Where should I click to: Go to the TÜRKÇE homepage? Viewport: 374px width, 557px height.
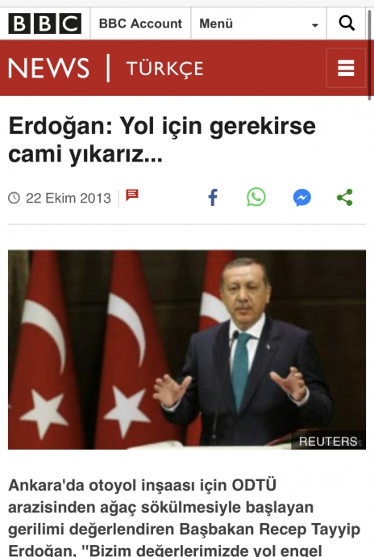click(x=164, y=69)
